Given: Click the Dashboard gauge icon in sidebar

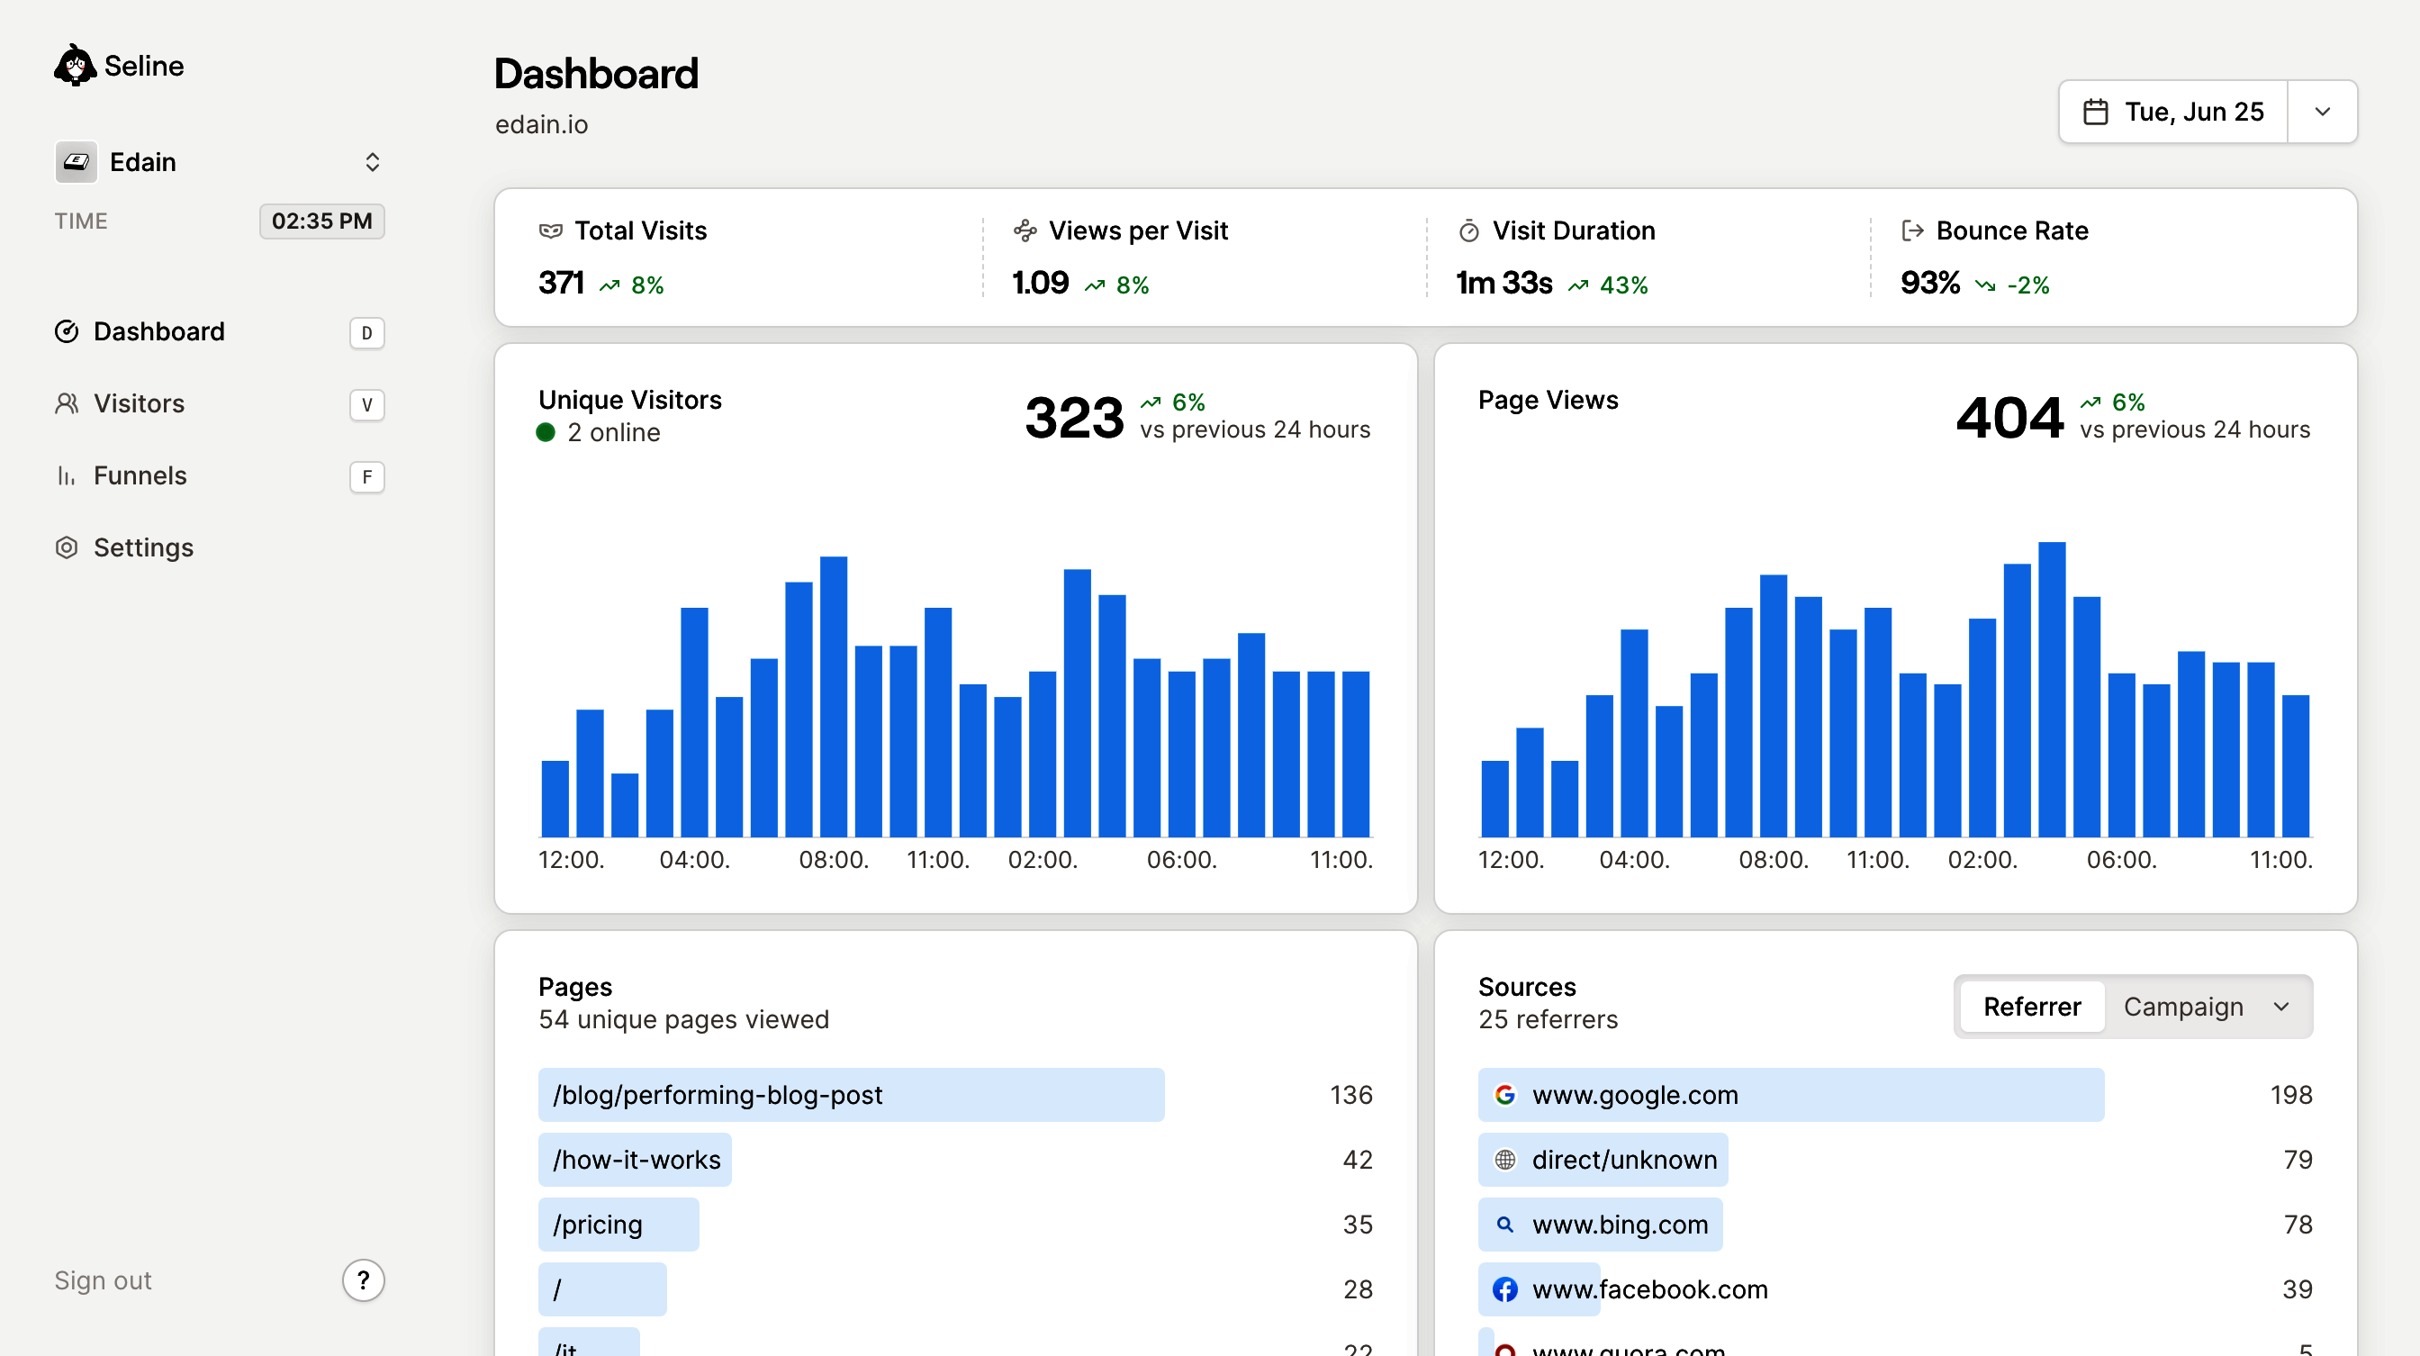Looking at the screenshot, I should click(67, 331).
